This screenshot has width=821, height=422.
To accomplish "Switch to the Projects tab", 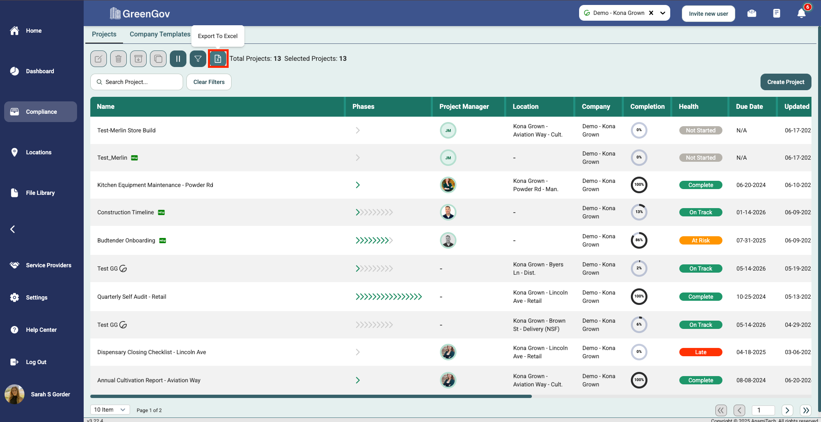I will click(104, 34).
